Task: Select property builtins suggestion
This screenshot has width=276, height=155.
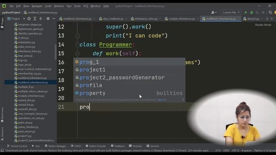Action: [129, 93]
